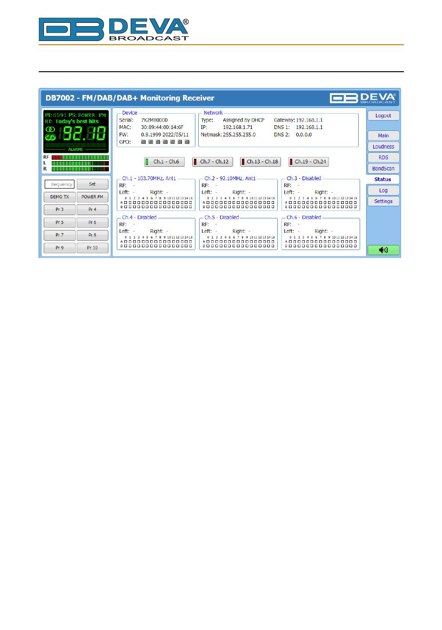Click the first GPO status indicator
The width and height of the screenshot is (442, 630).
coord(143,142)
